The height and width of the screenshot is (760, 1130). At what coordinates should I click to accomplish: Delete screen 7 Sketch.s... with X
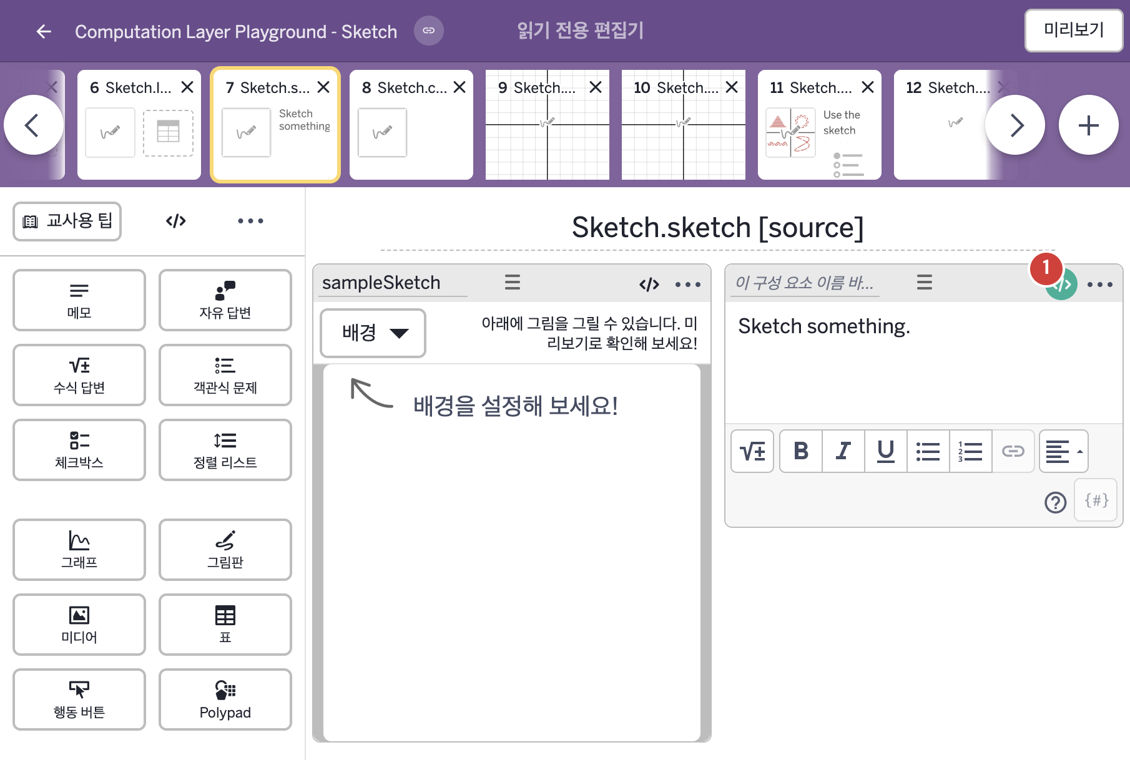click(323, 87)
